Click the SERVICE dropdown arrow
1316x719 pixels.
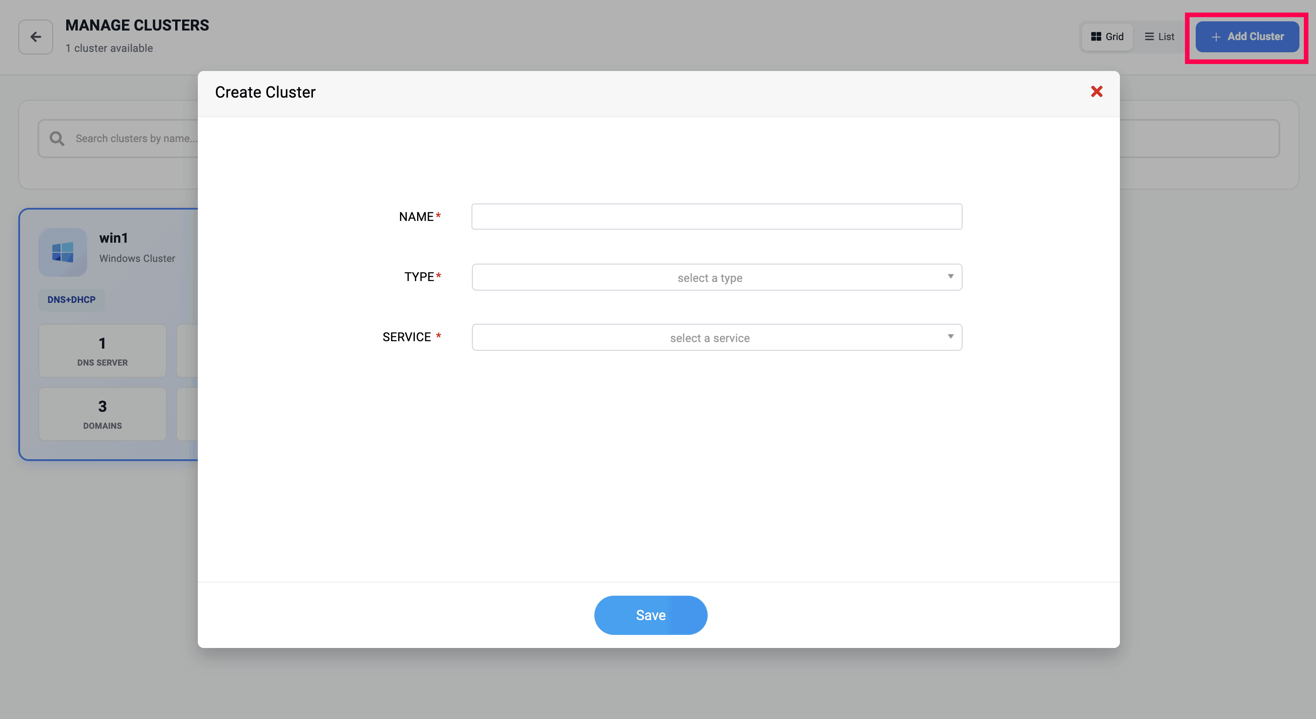950,337
